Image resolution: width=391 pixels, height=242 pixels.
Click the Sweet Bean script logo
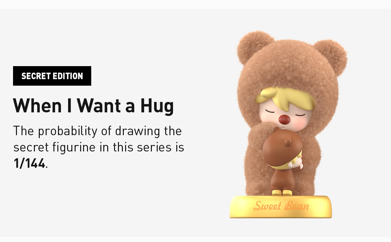pyautogui.click(x=281, y=206)
